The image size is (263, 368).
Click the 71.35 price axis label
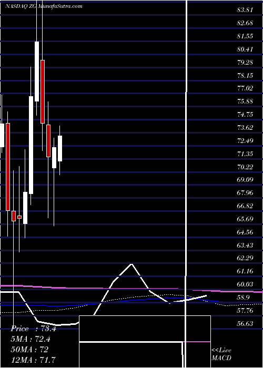coord(245,154)
